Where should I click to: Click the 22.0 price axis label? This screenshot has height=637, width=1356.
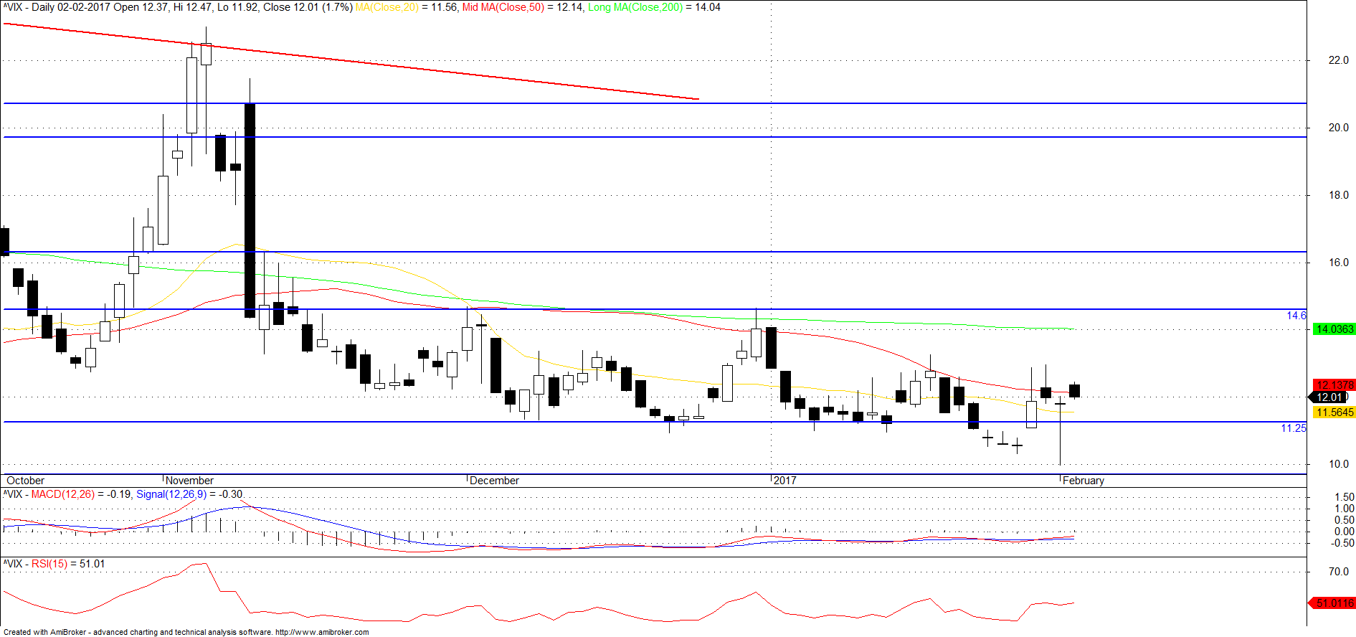pyautogui.click(x=1338, y=60)
